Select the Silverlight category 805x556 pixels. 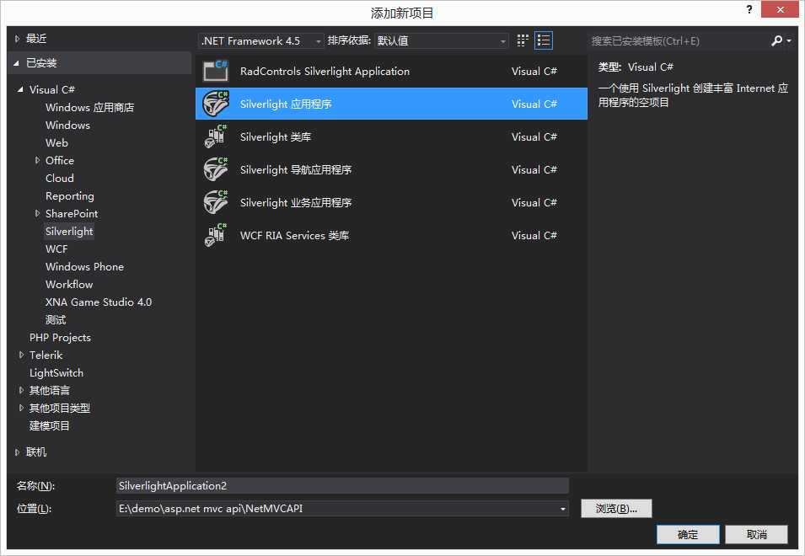click(x=69, y=232)
